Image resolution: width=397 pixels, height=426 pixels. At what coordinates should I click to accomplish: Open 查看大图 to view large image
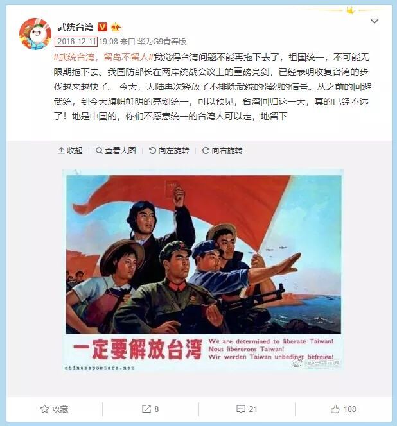116,150
